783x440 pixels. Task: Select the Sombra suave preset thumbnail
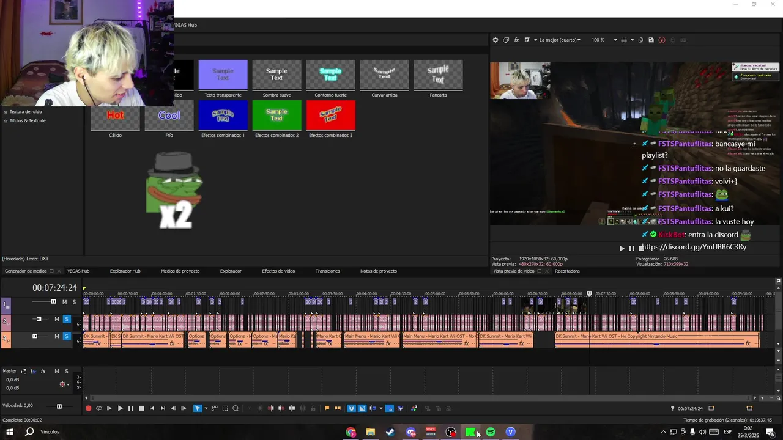276,75
